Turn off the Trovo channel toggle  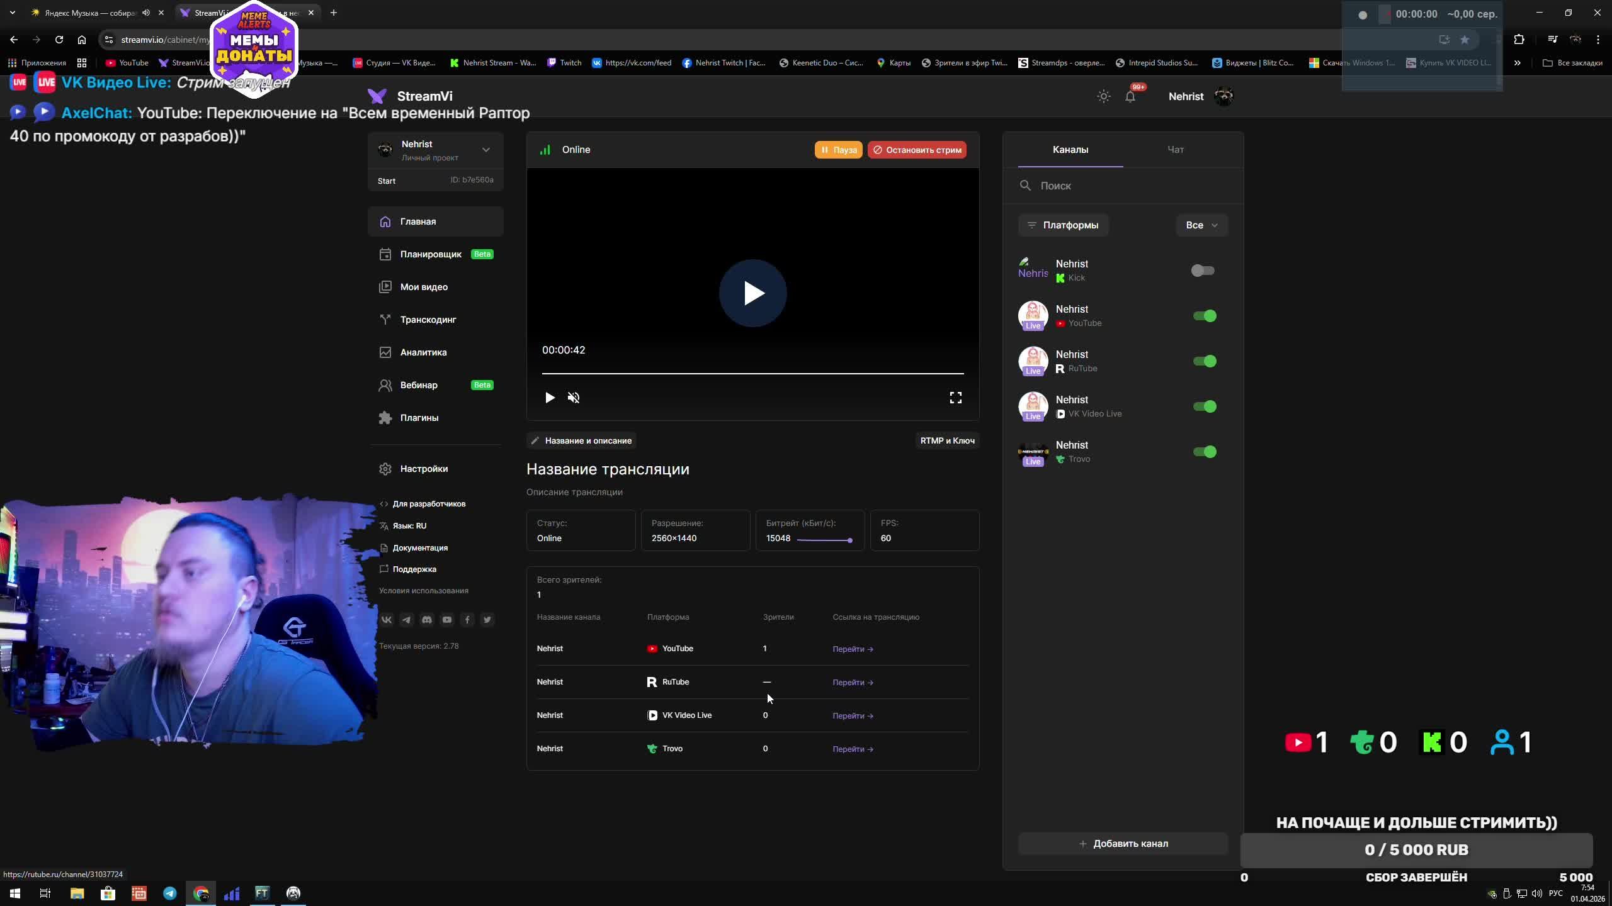[x=1204, y=452]
